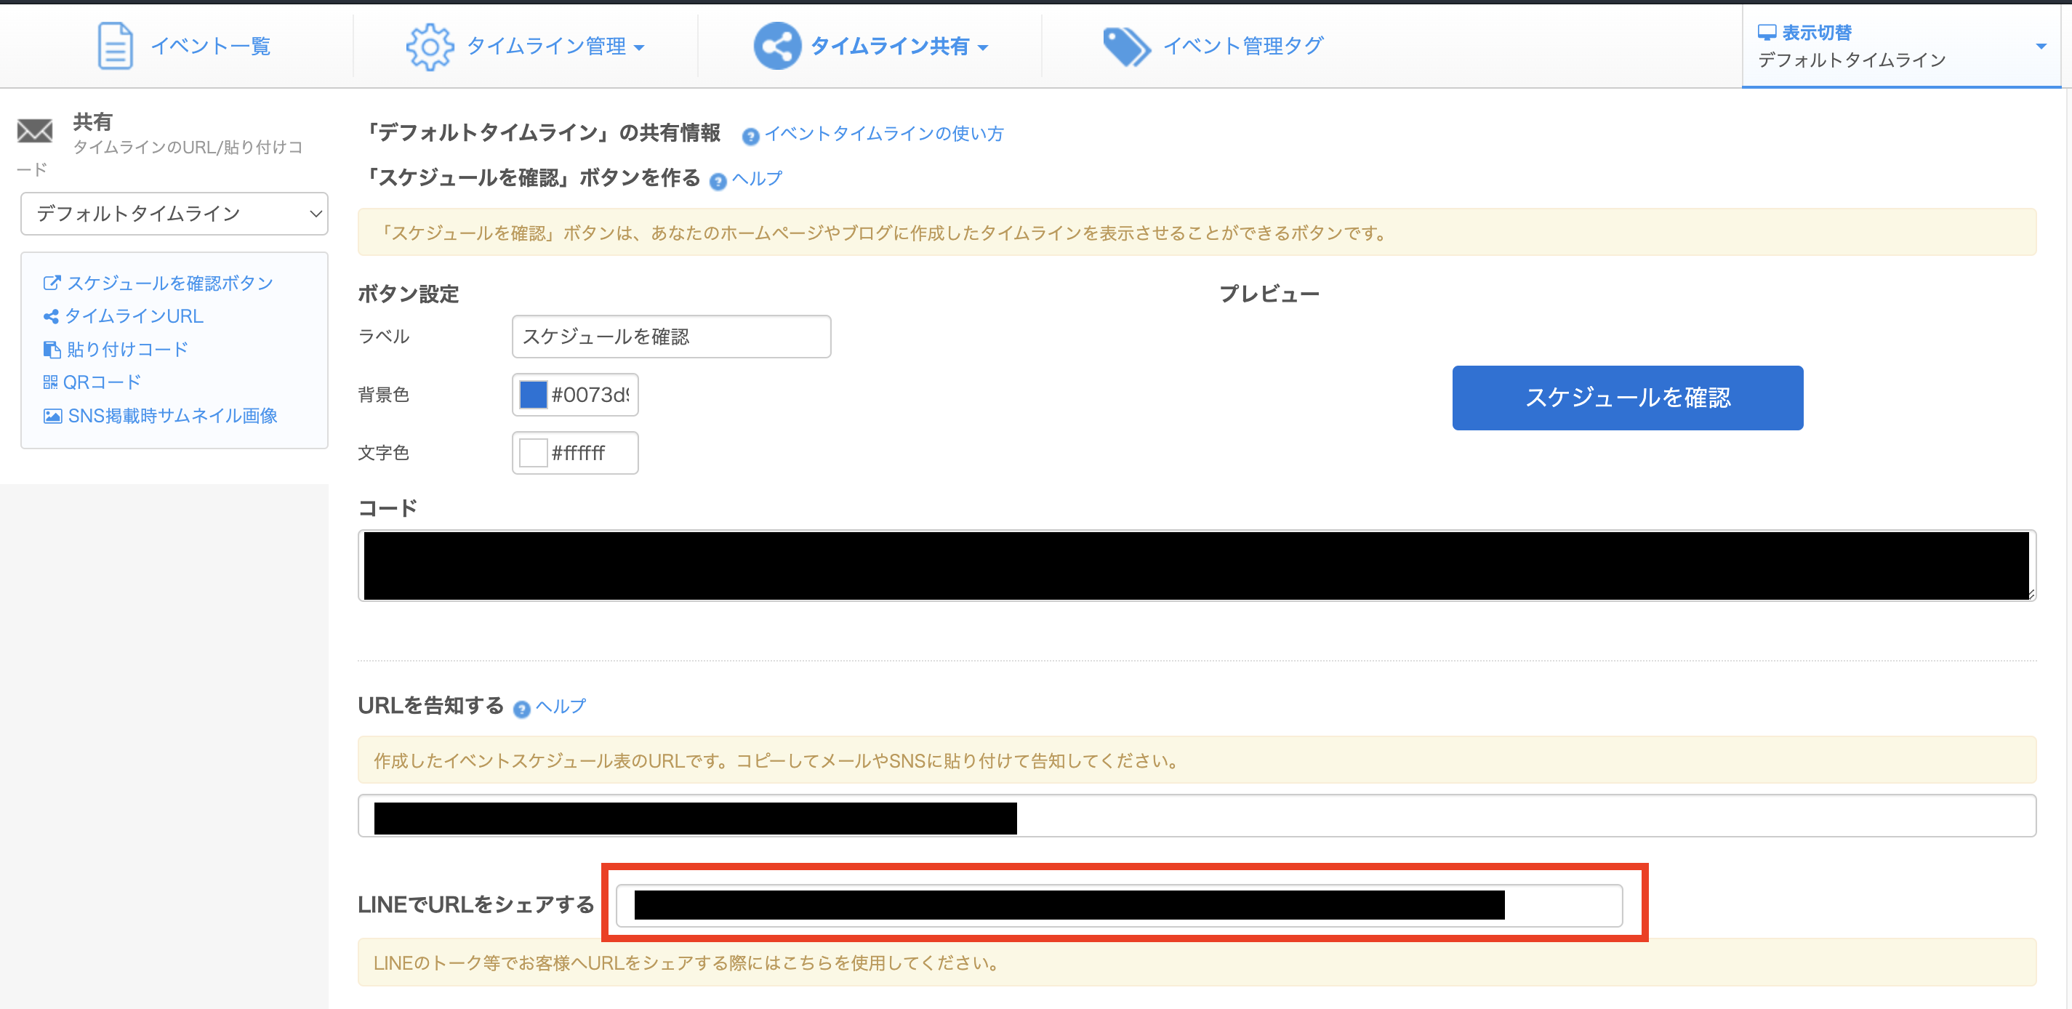Click the white 文字色 color swatch
Screen dimensions: 2072x1009
tap(534, 453)
